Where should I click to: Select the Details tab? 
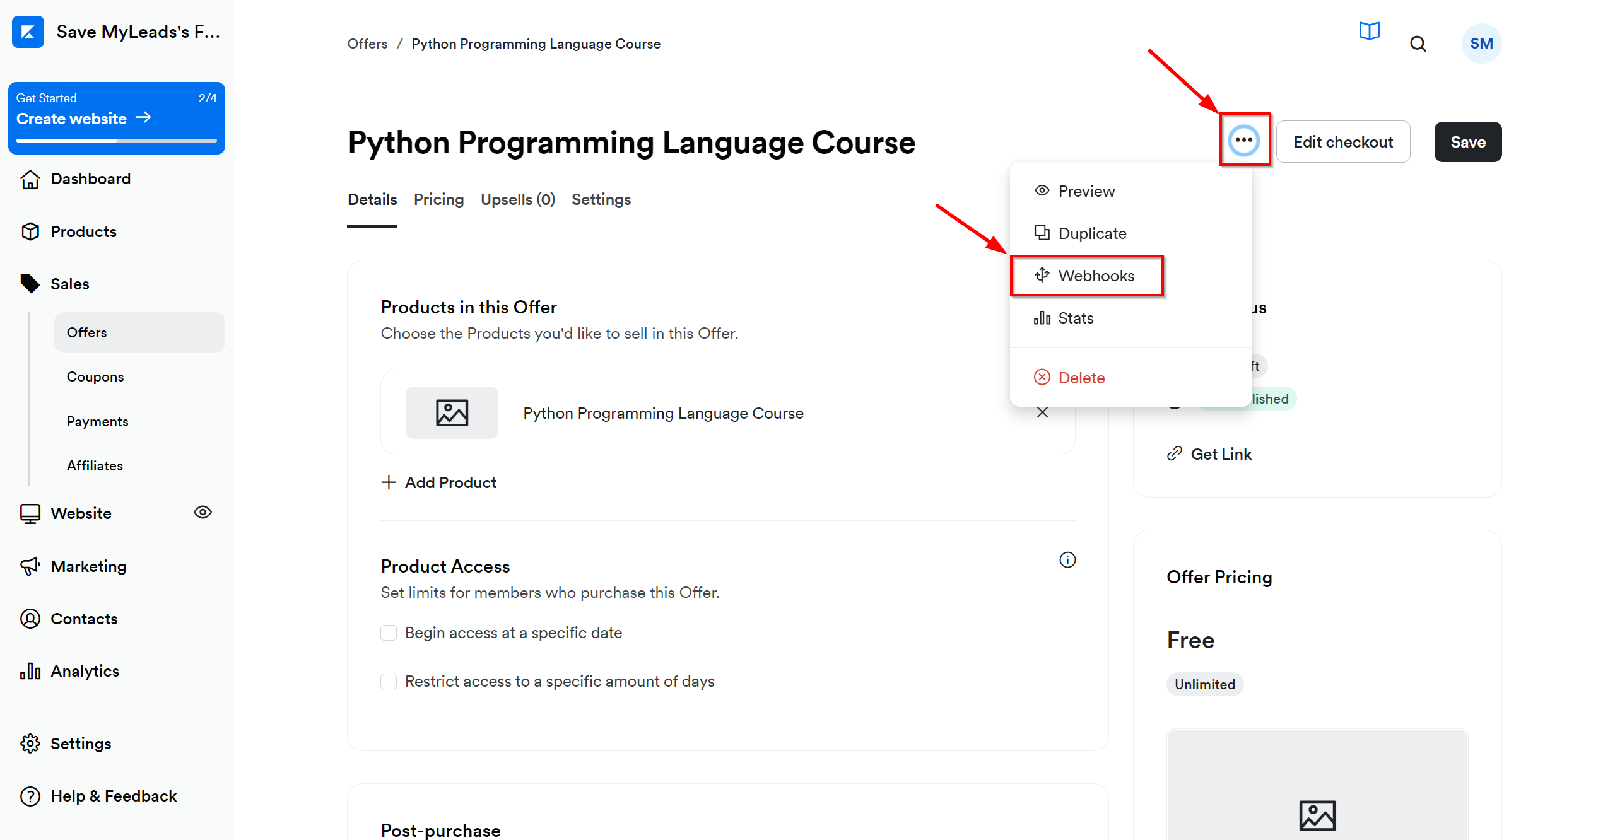coord(372,199)
